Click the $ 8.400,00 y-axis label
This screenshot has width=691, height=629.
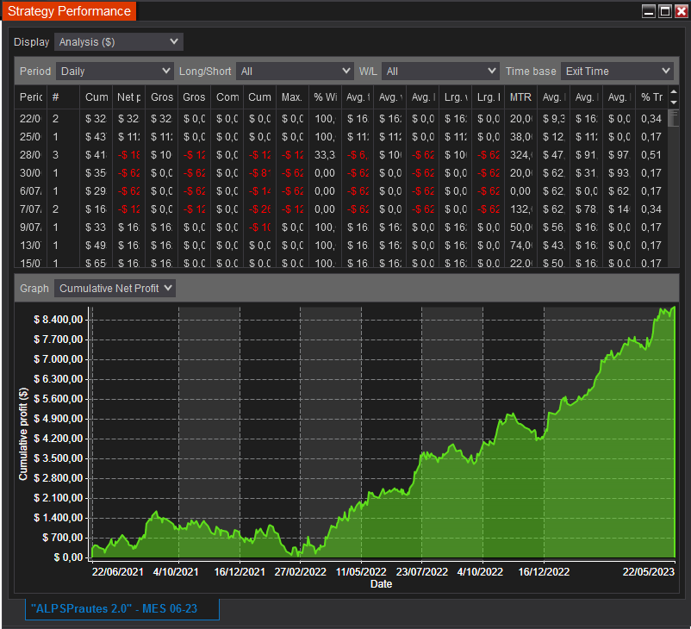pyautogui.click(x=59, y=320)
